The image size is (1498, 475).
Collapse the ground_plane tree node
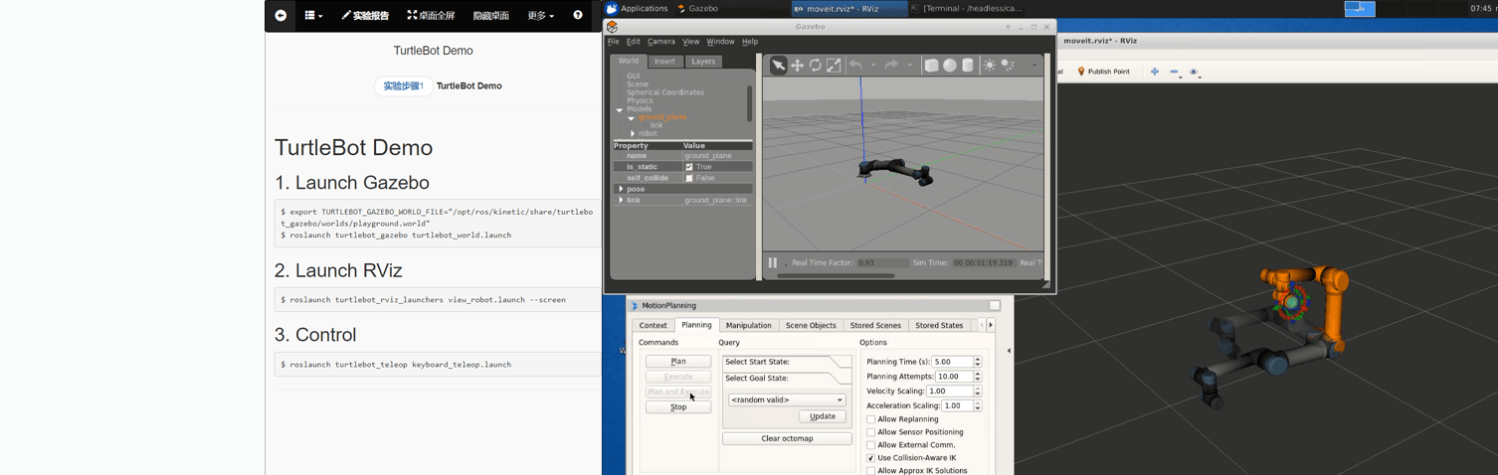(x=631, y=117)
